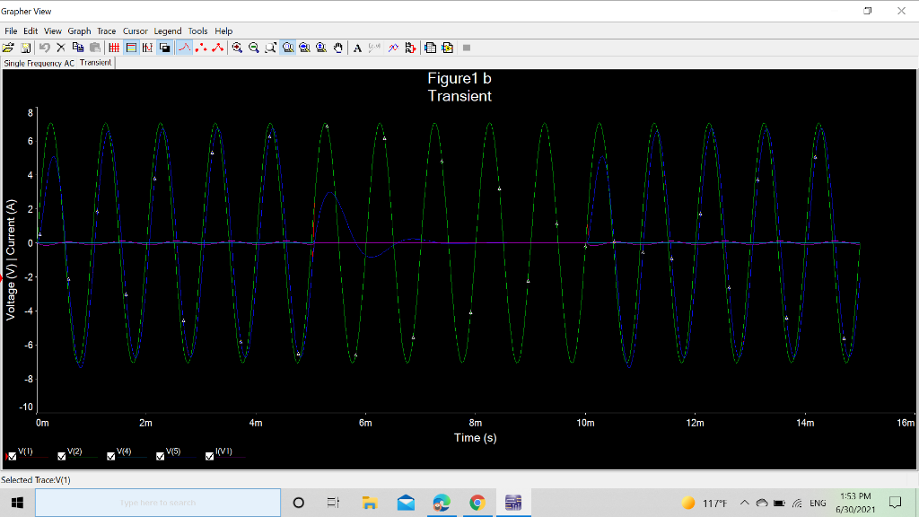Click the Add Text icon
The height and width of the screenshot is (517, 919).
point(355,48)
